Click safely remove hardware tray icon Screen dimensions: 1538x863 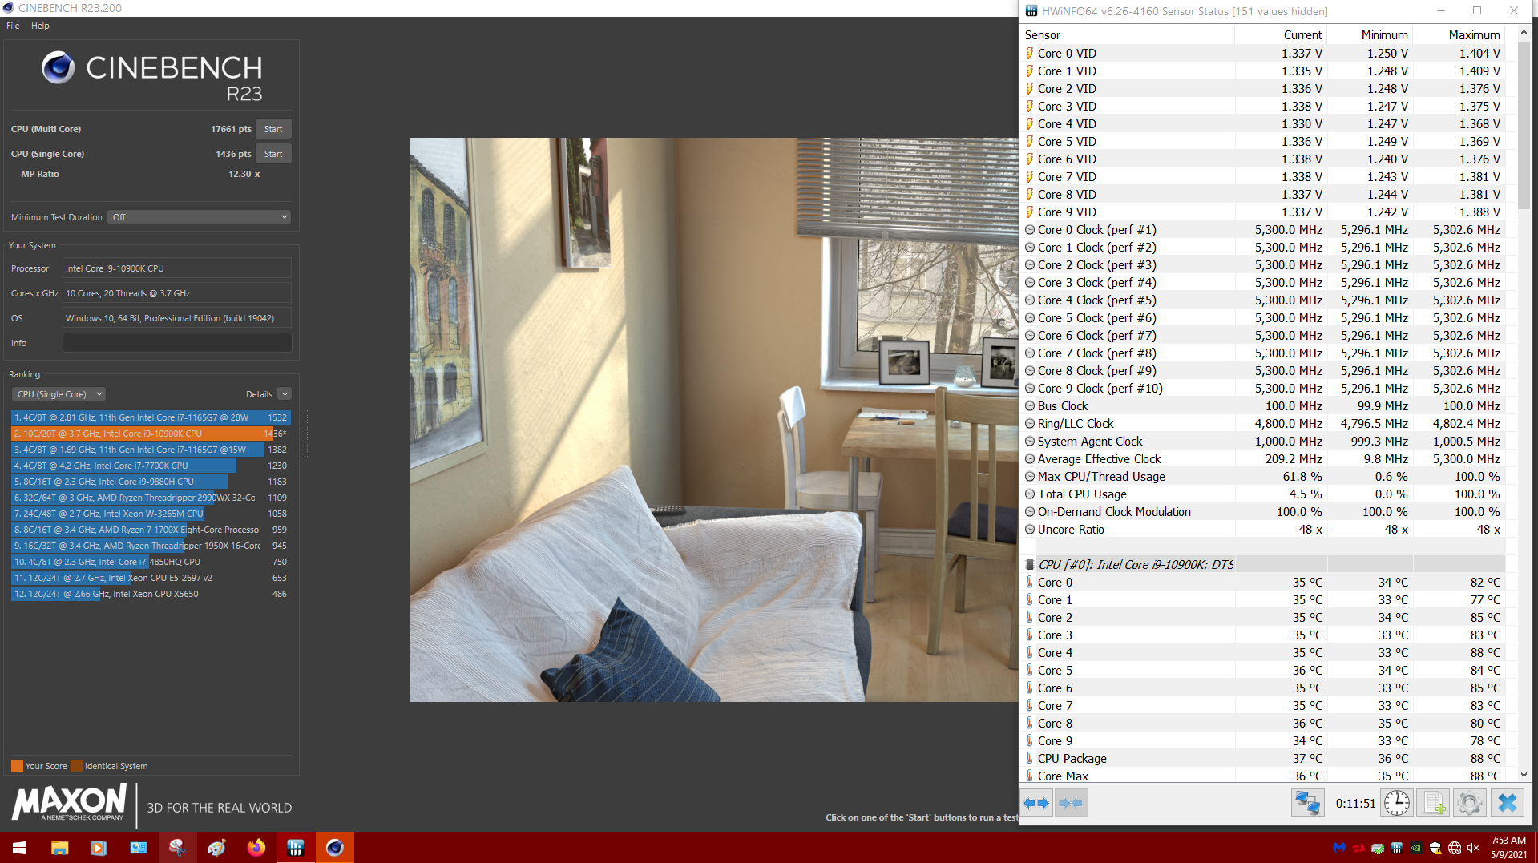1378,848
